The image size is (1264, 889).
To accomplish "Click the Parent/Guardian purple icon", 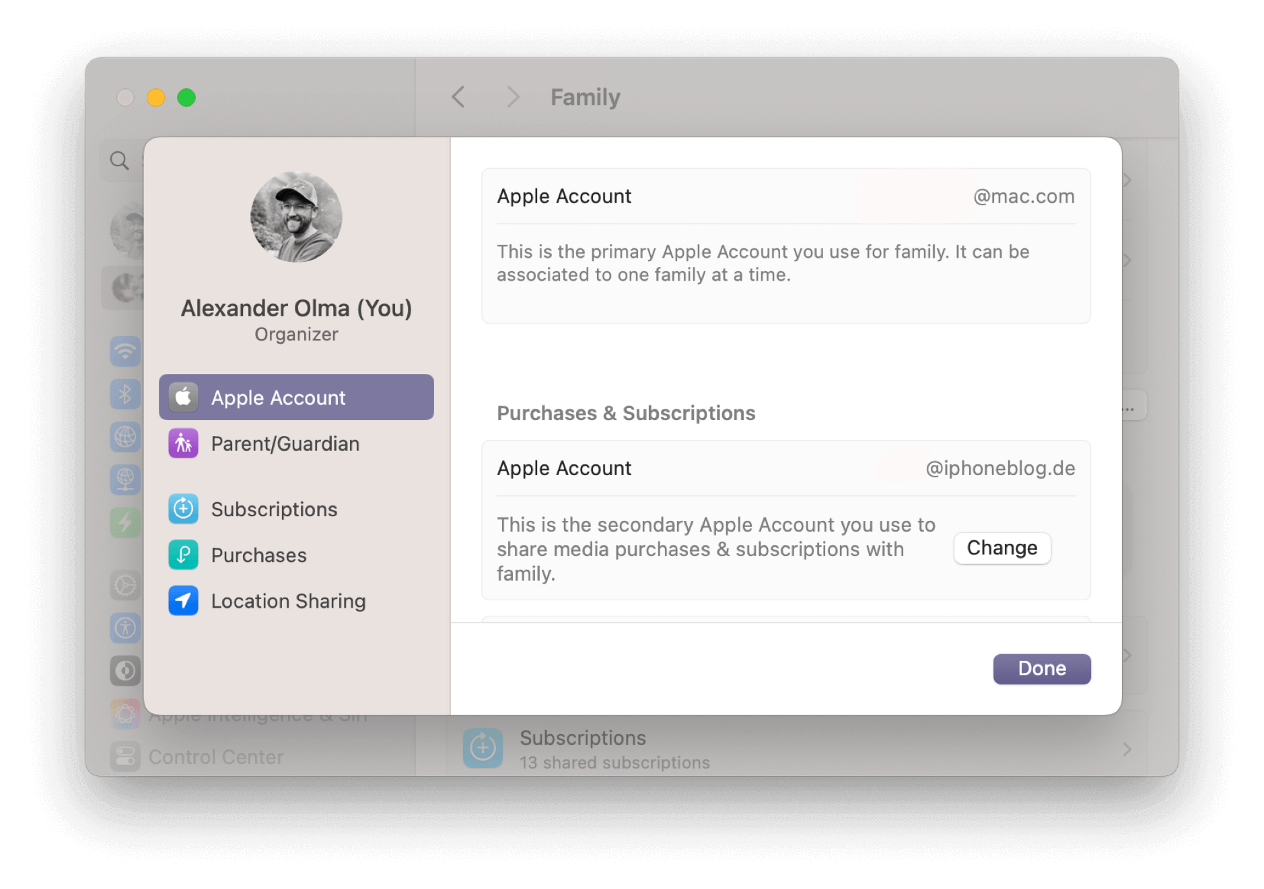I will (x=183, y=443).
